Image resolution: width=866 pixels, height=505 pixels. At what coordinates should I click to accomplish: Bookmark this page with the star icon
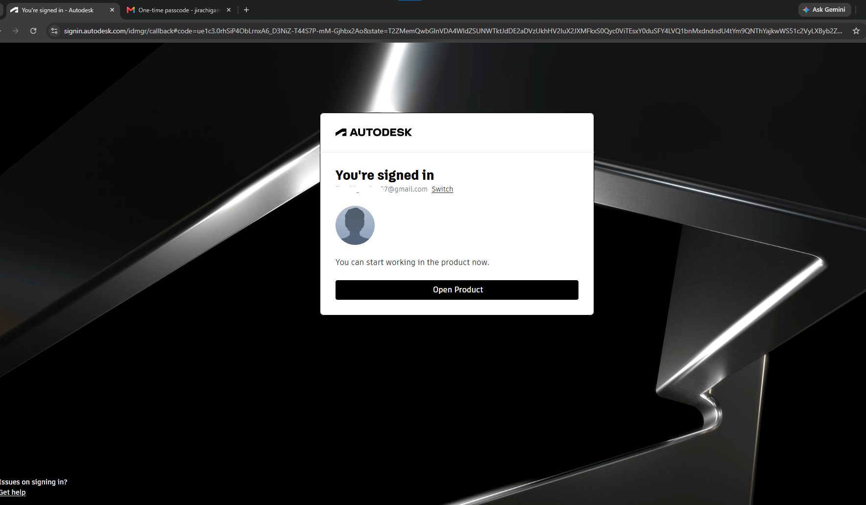856,31
